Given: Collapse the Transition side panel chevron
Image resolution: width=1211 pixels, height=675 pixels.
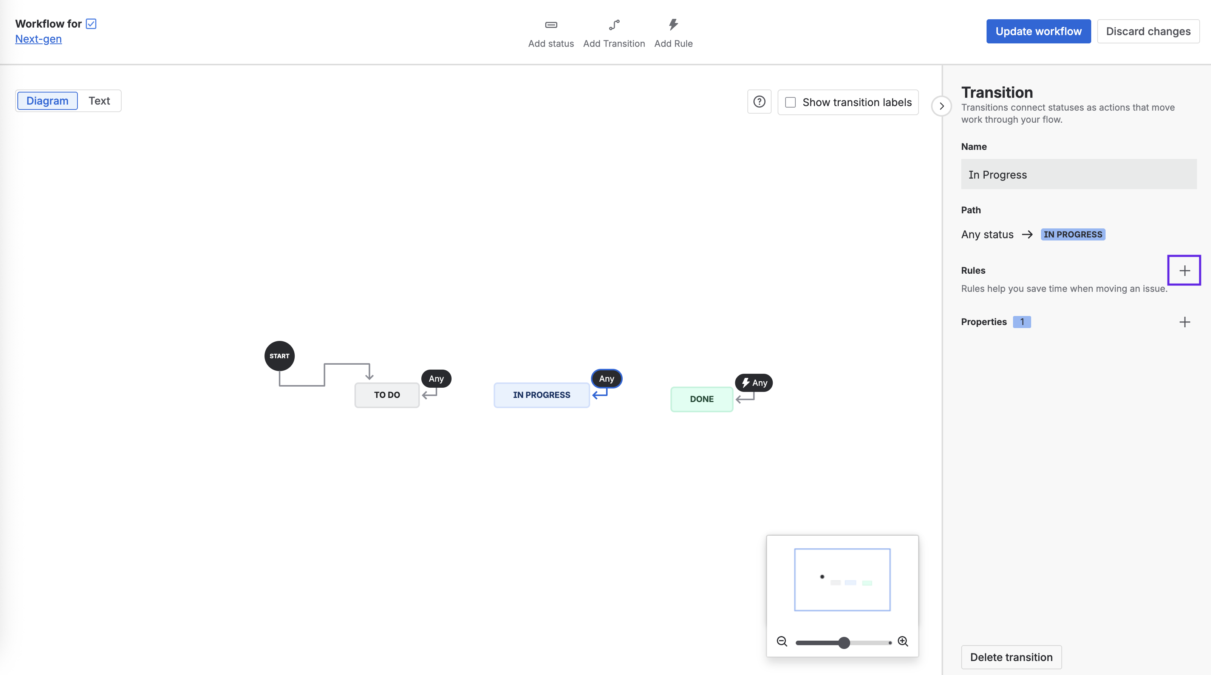Looking at the screenshot, I should (x=941, y=106).
